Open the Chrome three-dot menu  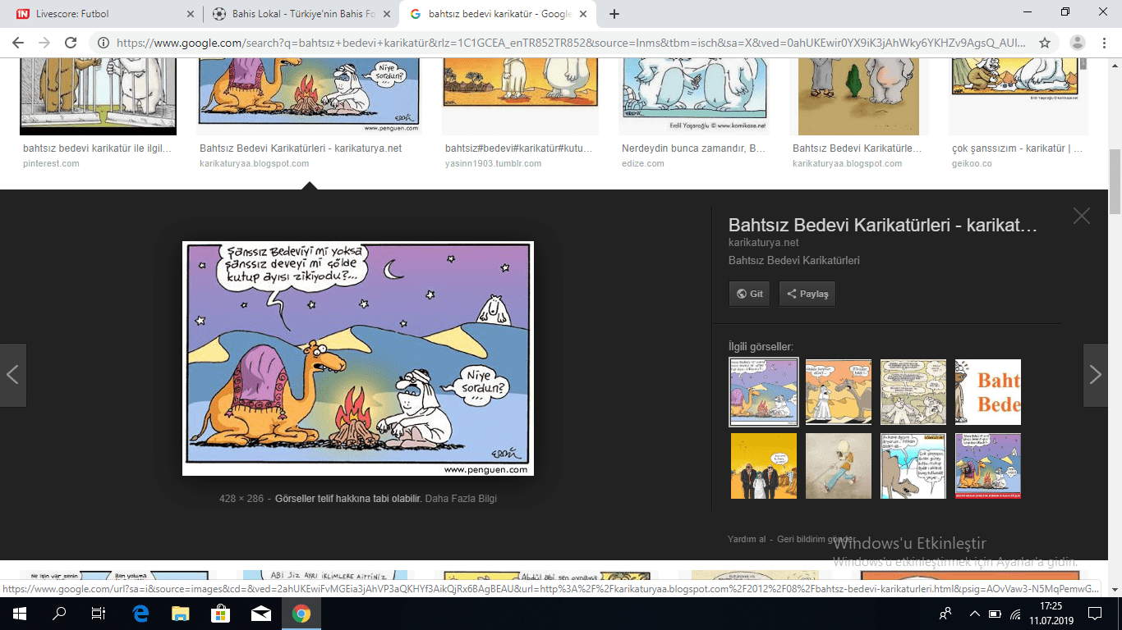(x=1106, y=43)
